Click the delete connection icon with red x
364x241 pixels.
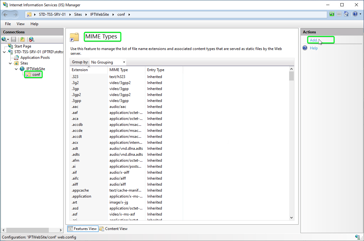pos(31,39)
